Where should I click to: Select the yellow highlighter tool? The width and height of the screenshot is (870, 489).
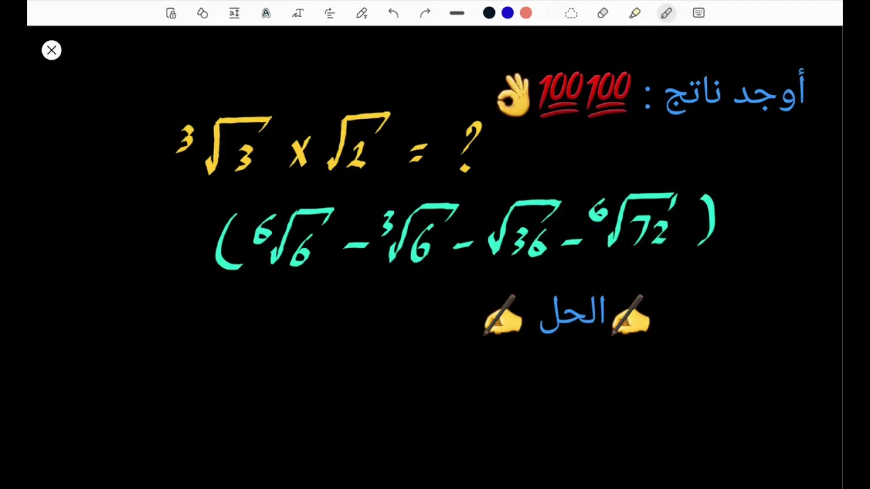[x=635, y=13]
